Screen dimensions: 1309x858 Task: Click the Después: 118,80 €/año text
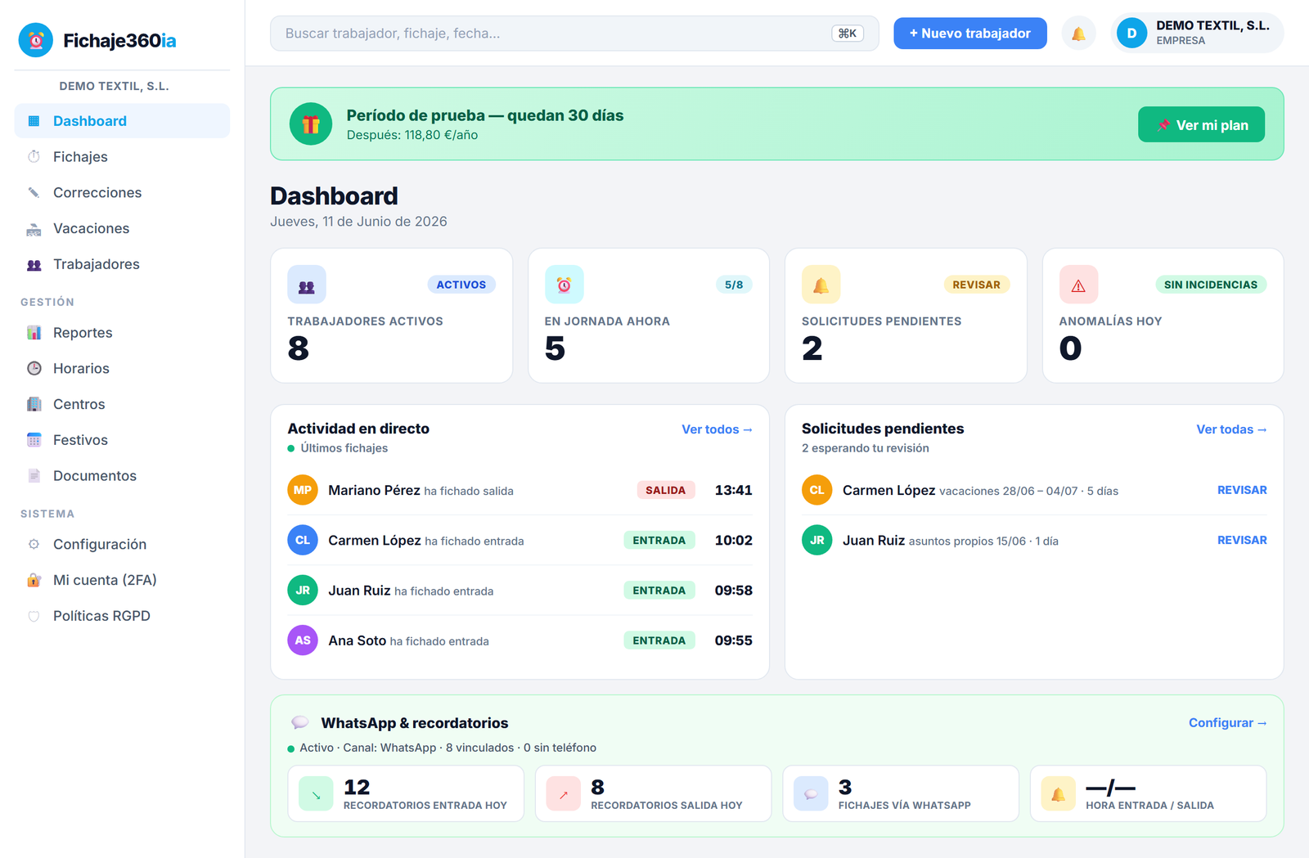pyautogui.click(x=412, y=135)
